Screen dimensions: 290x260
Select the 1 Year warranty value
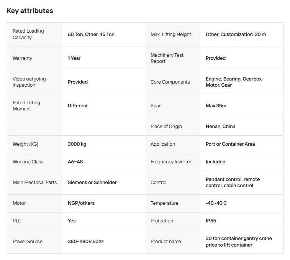[74, 58]
